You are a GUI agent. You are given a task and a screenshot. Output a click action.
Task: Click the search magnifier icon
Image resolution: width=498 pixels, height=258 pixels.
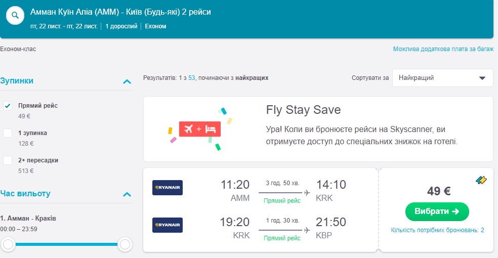pyautogui.click(x=16, y=16)
